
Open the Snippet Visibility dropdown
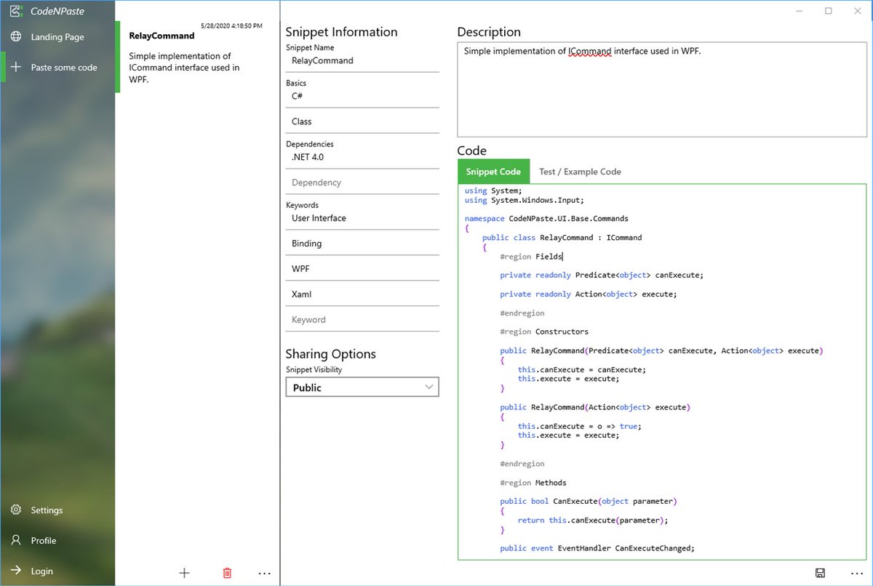pos(362,388)
